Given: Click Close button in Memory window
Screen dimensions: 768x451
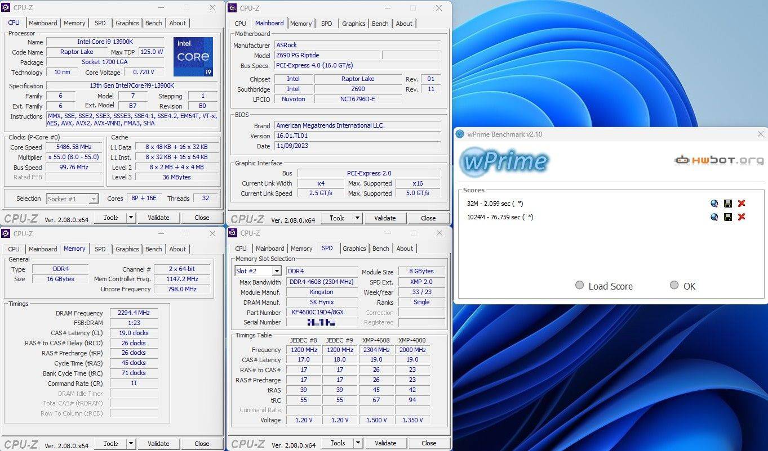Looking at the screenshot, I should [x=202, y=444].
